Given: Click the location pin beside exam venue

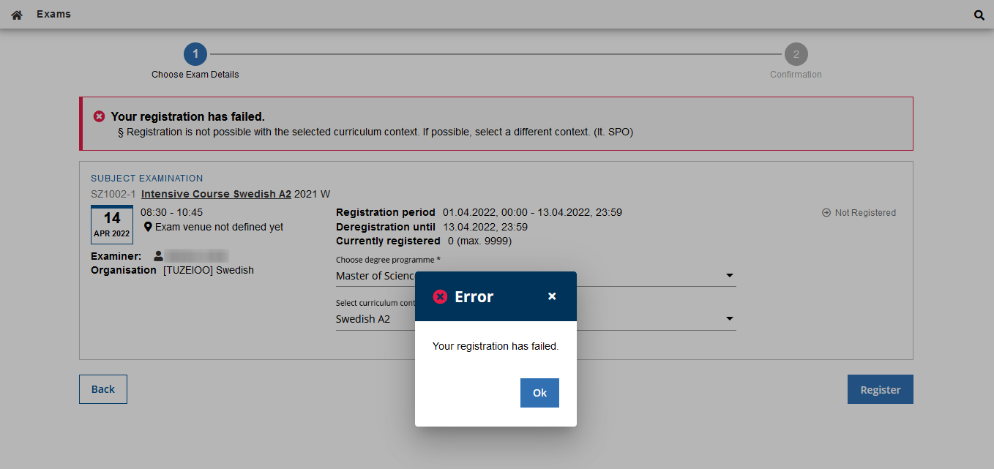Looking at the screenshot, I should pos(148,227).
